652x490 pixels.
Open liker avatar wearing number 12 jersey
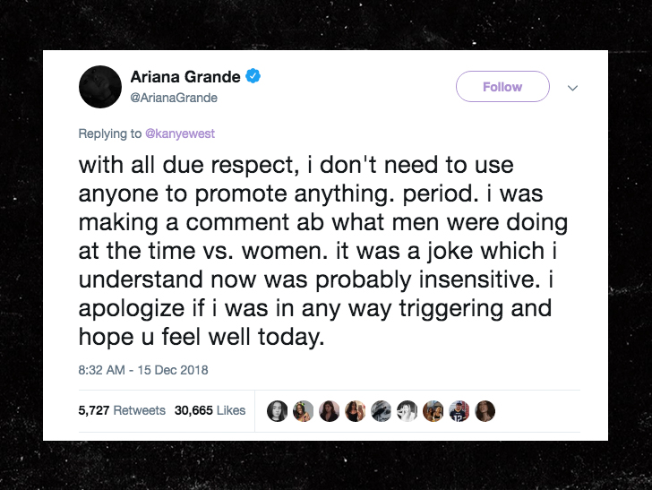[459, 411]
